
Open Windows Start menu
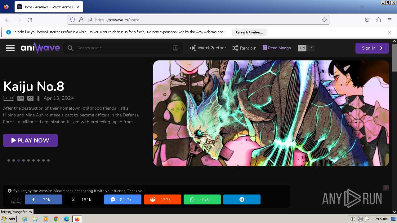coord(8,219)
